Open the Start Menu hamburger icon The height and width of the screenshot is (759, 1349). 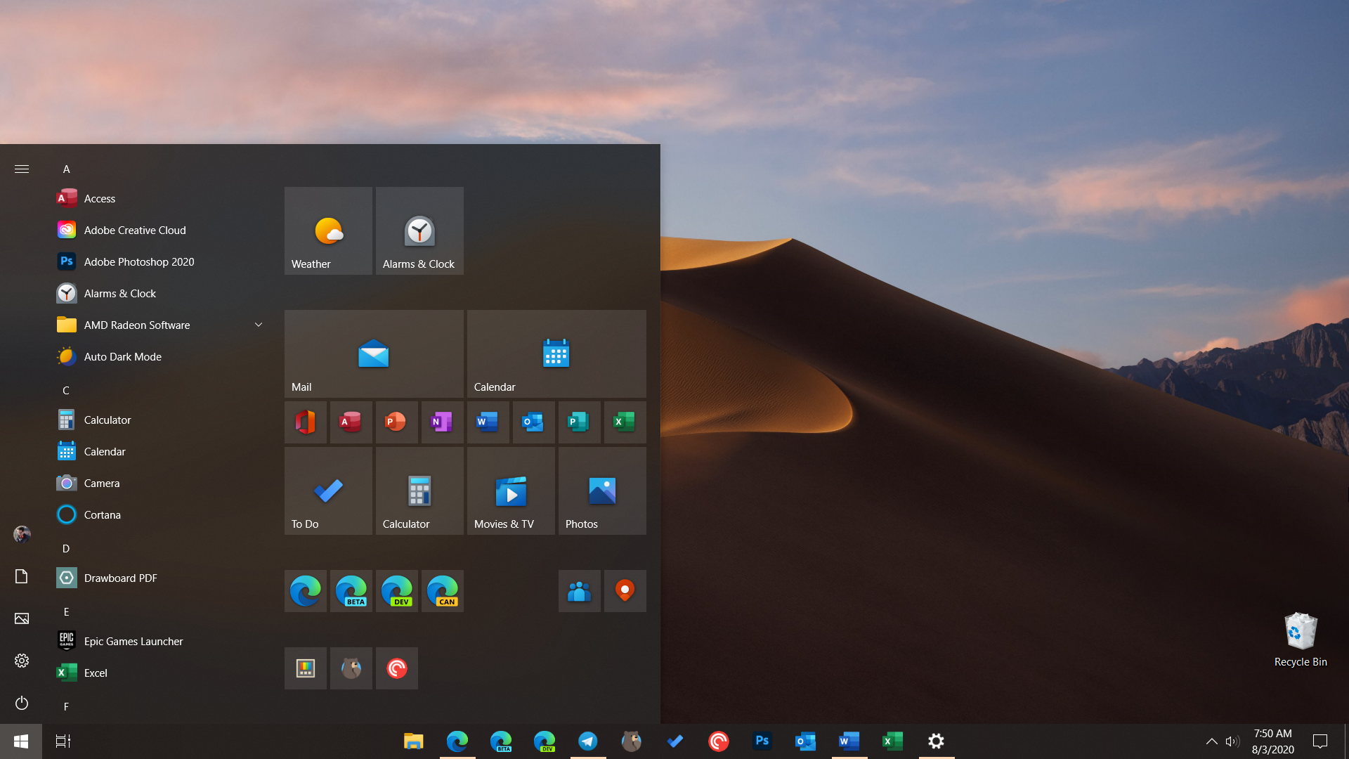tap(21, 169)
